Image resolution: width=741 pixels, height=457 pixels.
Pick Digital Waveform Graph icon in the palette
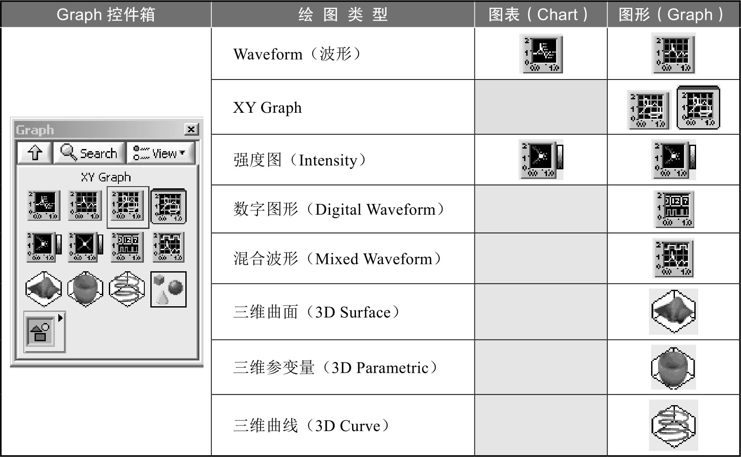click(127, 247)
